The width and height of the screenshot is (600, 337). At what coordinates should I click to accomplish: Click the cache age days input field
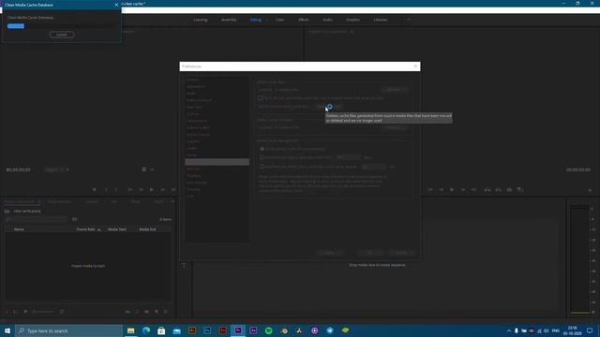point(348,157)
